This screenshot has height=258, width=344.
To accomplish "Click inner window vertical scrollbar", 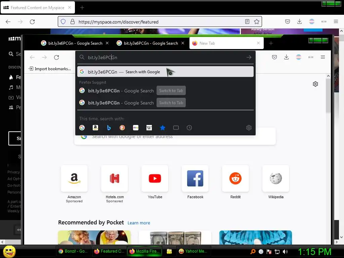I will (x=328, y=96).
